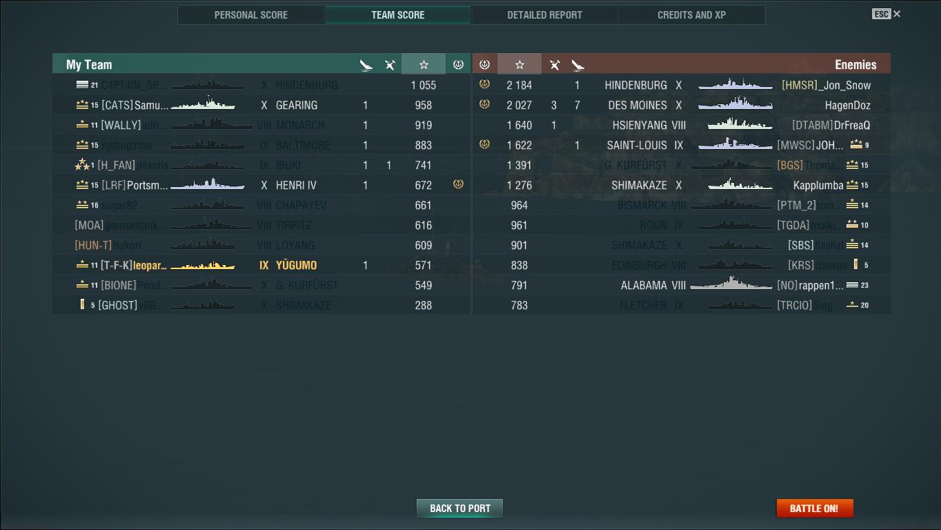Sort Enemies by ships destroyed icon
The height and width of the screenshot is (530, 941).
click(x=578, y=65)
